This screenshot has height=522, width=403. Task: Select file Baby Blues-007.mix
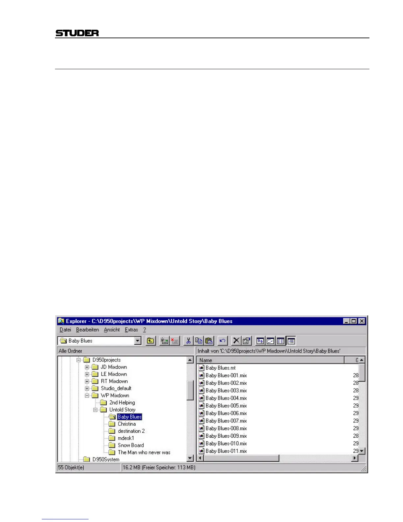click(226, 421)
